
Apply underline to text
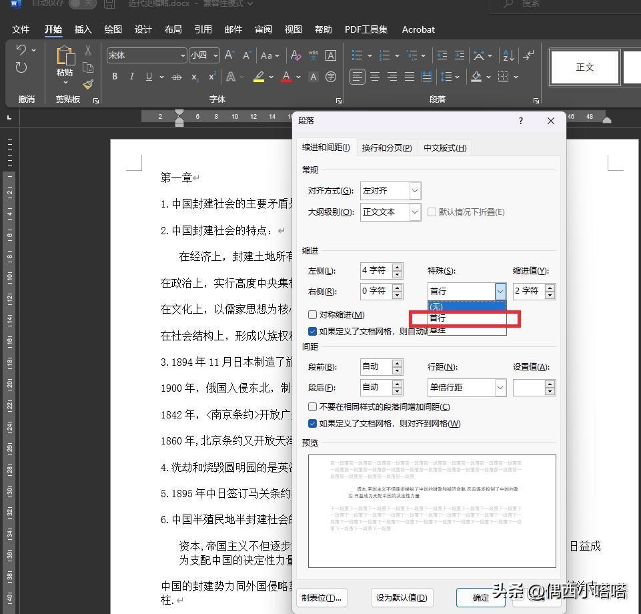coord(147,77)
